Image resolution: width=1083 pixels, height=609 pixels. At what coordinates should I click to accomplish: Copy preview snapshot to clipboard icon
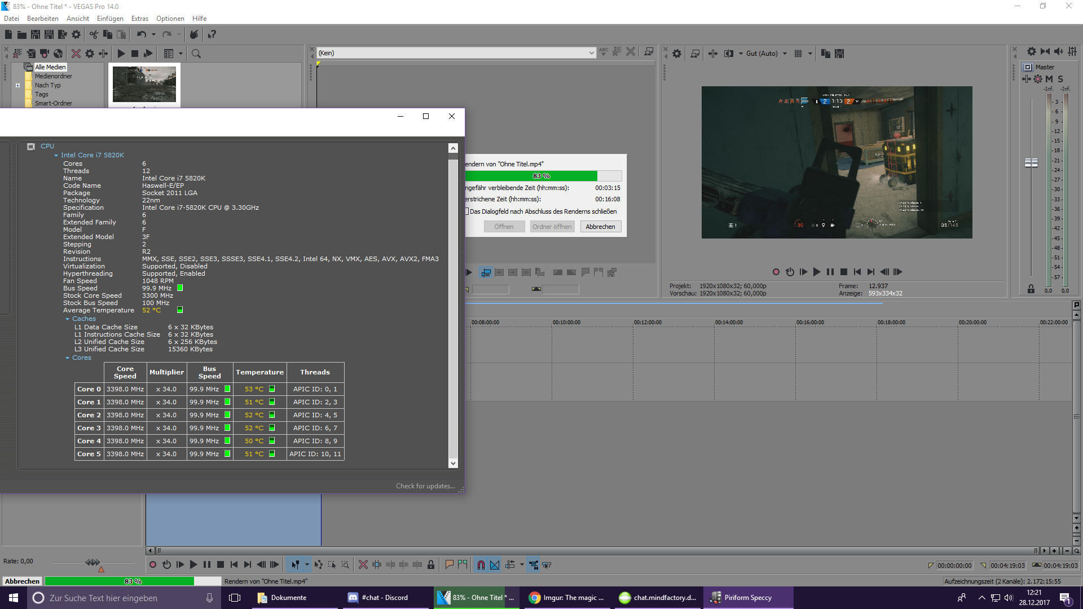point(826,54)
